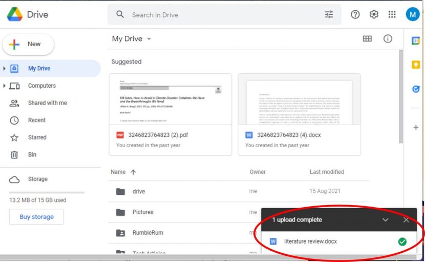The height and width of the screenshot is (262, 425).
Task: Click the vertical file list scrollbar
Action: pyautogui.click(x=401, y=96)
